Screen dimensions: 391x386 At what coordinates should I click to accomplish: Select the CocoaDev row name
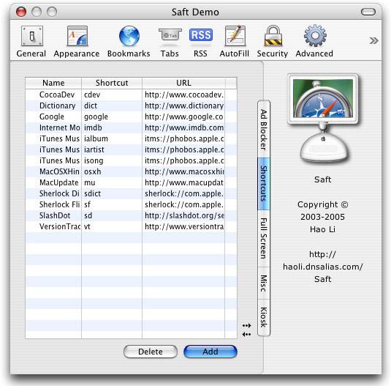[x=57, y=94]
